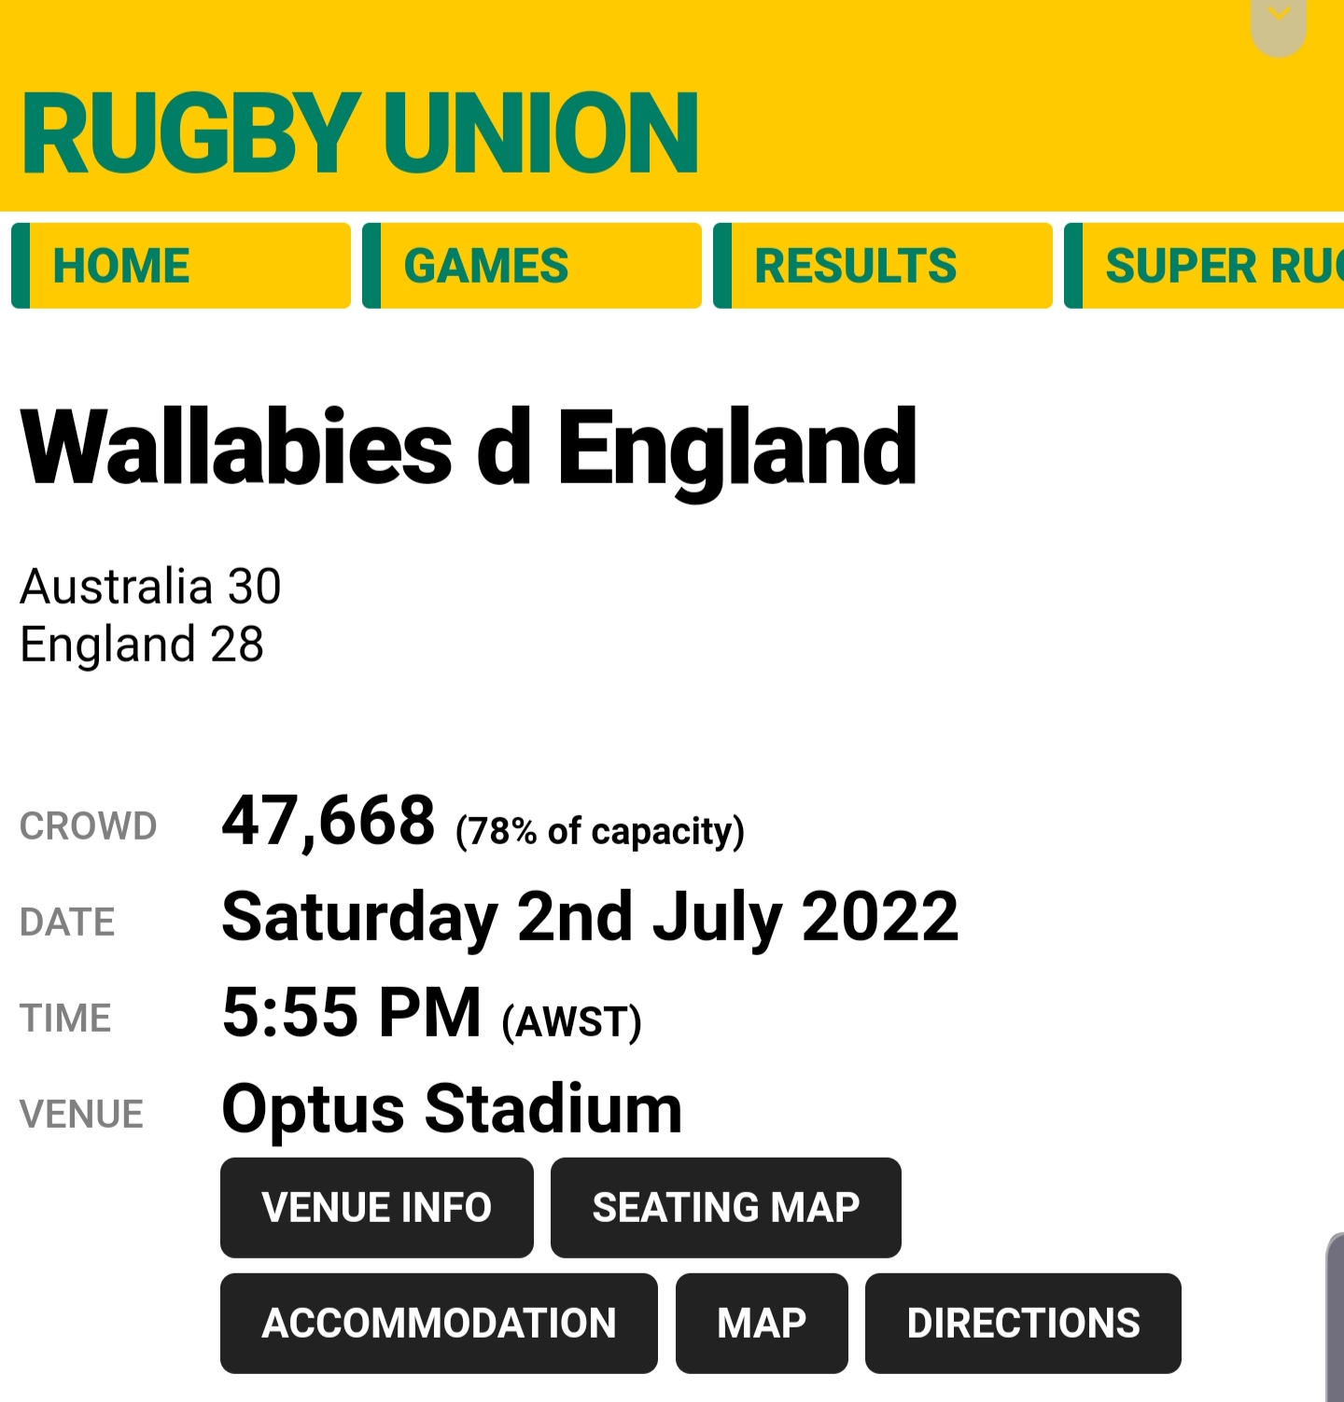View the SEATING MAP
This screenshot has width=1344, height=1402.
[x=726, y=1208]
